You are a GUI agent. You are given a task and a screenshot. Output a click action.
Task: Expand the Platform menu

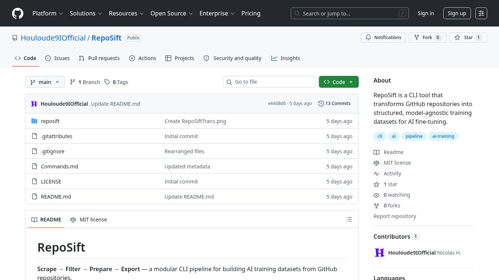point(48,13)
